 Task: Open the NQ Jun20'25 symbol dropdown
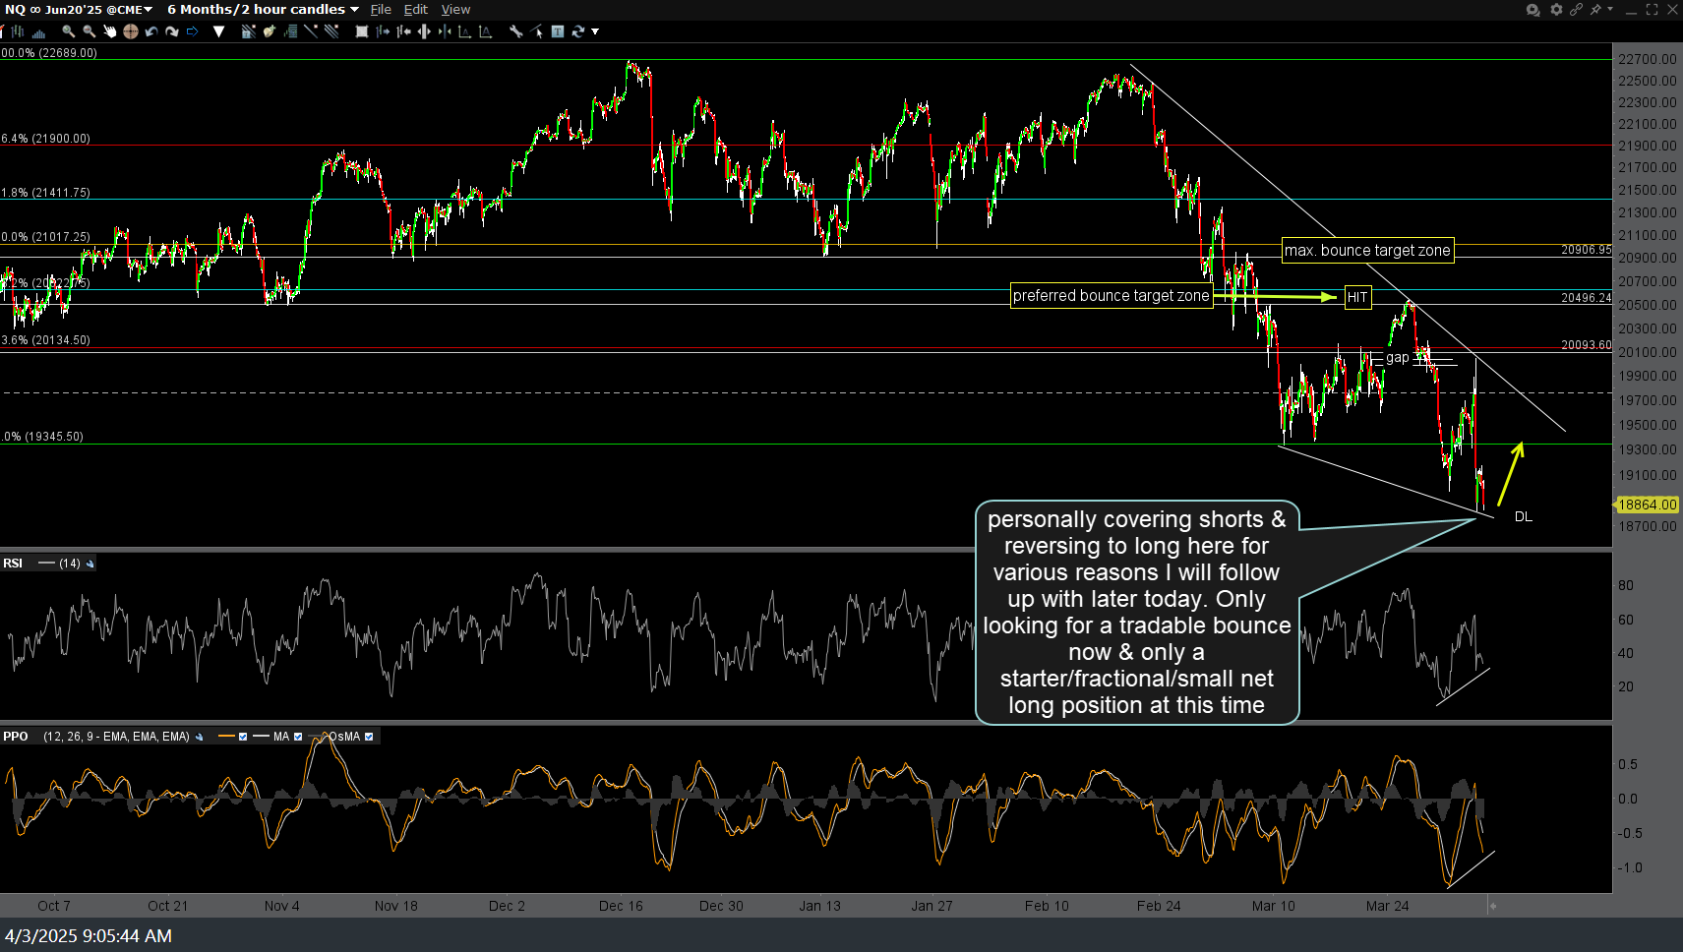pyautogui.click(x=150, y=9)
